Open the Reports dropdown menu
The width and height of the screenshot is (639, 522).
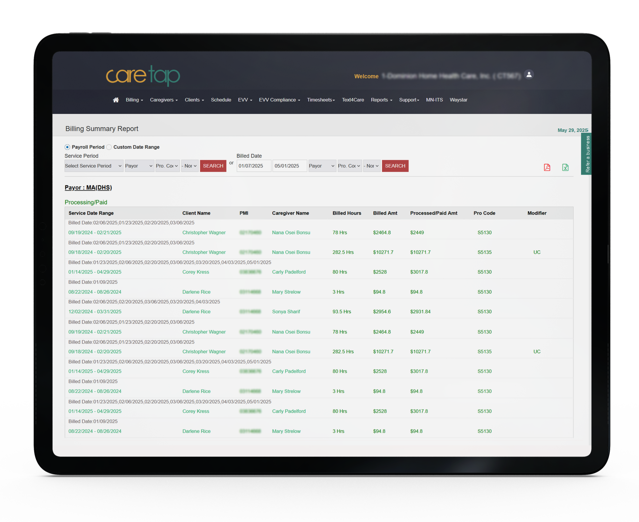pyautogui.click(x=381, y=100)
